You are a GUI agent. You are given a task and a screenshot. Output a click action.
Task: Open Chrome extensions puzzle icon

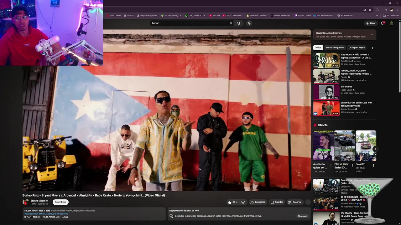[378, 10]
